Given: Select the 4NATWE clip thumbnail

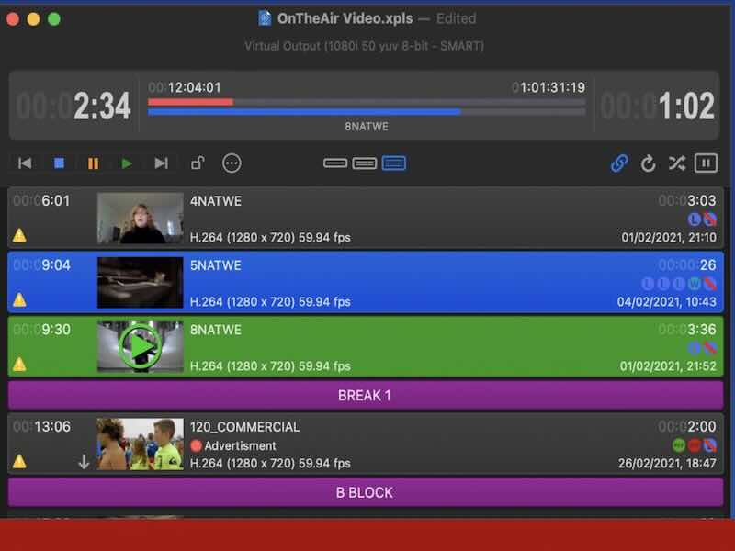Looking at the screenshot, I should pyautogui.click(x=133, y=218).
